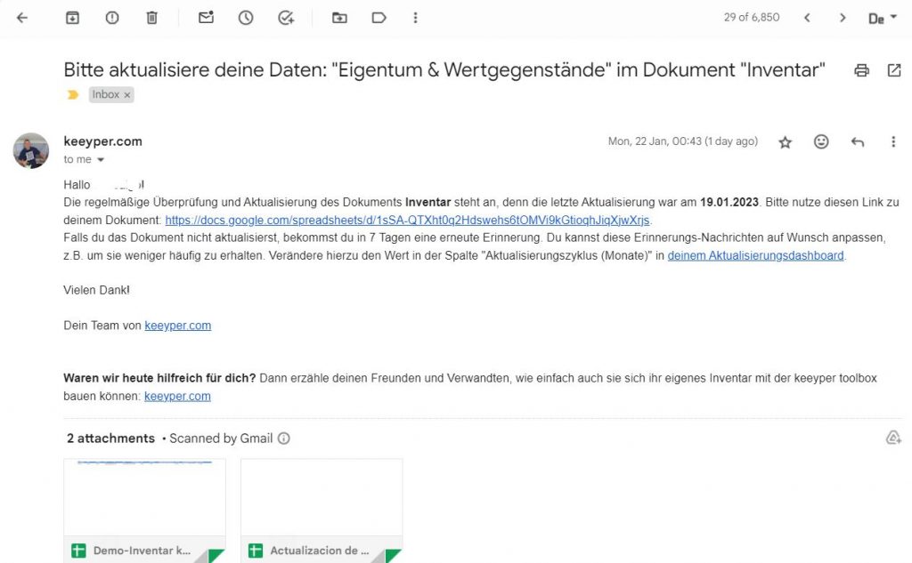Go back to inbox with back arrow
This screenshot has width=912, height=563.
[x=22, y=18]
